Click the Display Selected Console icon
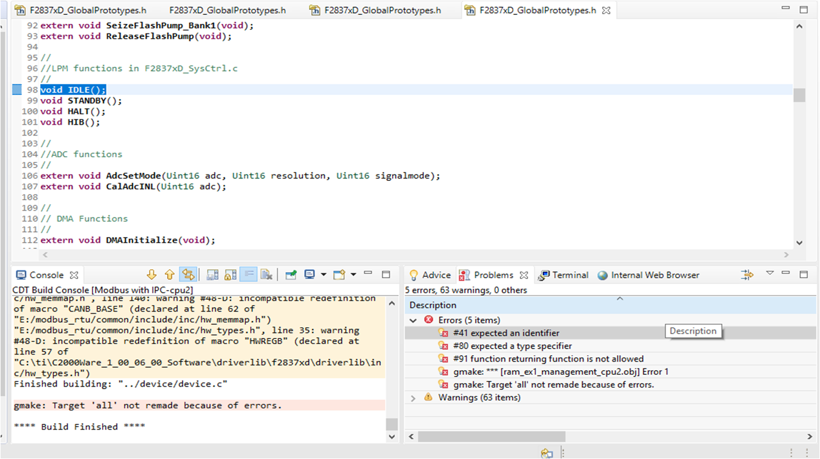820x459 pixels. [x=310, y=274]
